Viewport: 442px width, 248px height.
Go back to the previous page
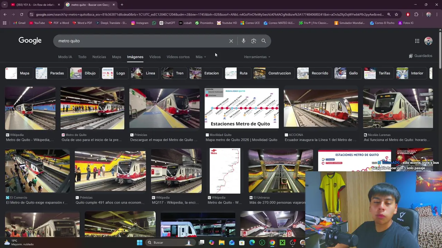point(5,14)
